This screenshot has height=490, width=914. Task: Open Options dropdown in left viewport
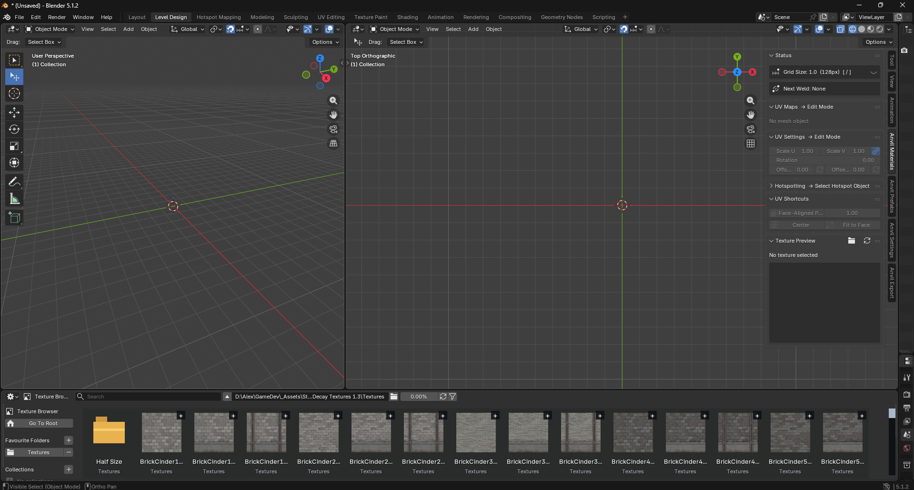click(x=325, y=42)
